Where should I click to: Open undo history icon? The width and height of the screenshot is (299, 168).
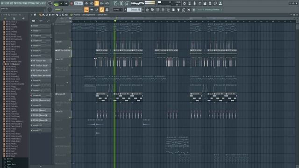click(x=184, y=3)
